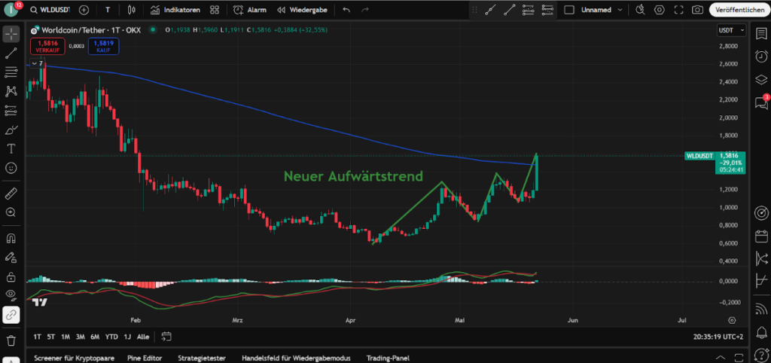
Task: Open chart settings gear icon
Action: [660, 10]
